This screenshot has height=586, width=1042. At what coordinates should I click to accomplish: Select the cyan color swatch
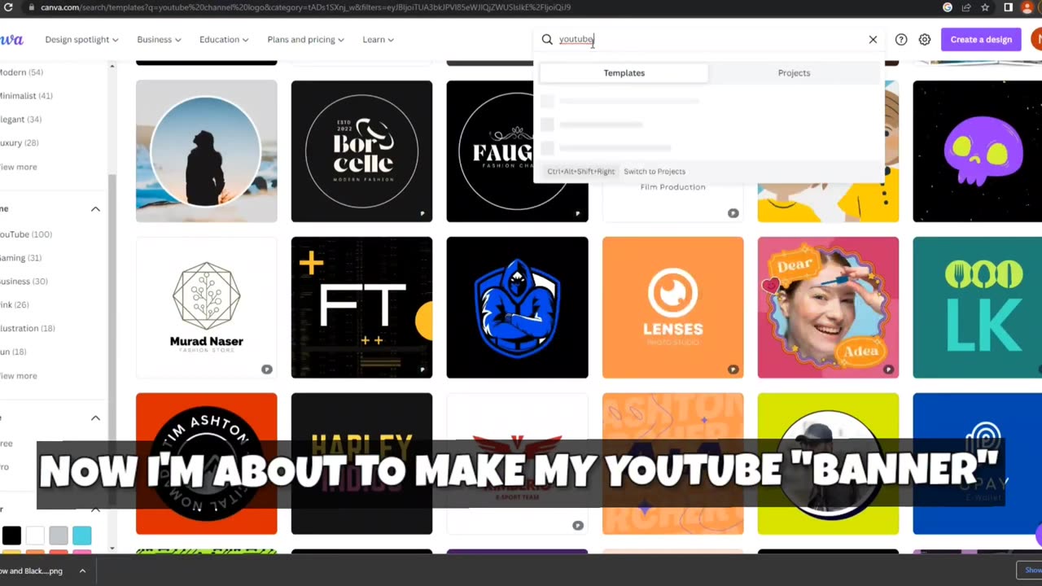(x=81, y=536)
